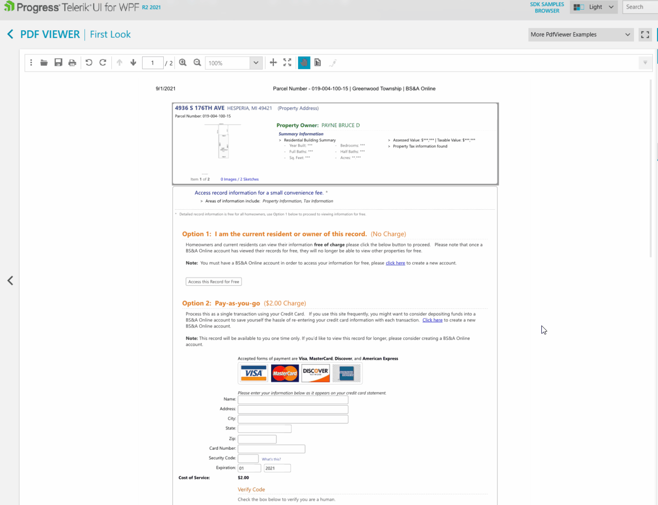
Task: Go to the previous page with the up arrow
Action: pyautogui.click(x=120, y=63)
